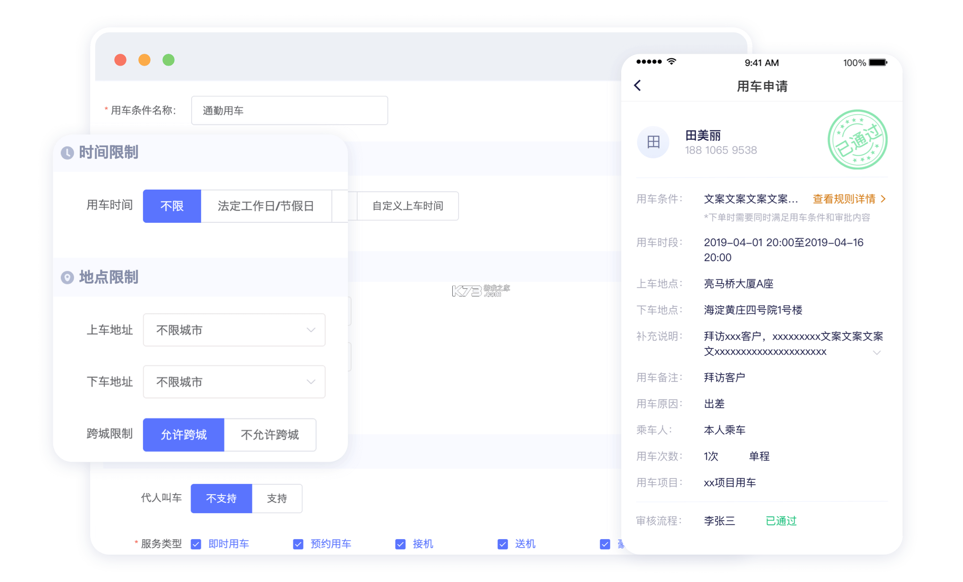Click the chevron next to 查看规则详情
Image resolution: width=963 pixels, height=582 pixels.
[x=883, y=199]
